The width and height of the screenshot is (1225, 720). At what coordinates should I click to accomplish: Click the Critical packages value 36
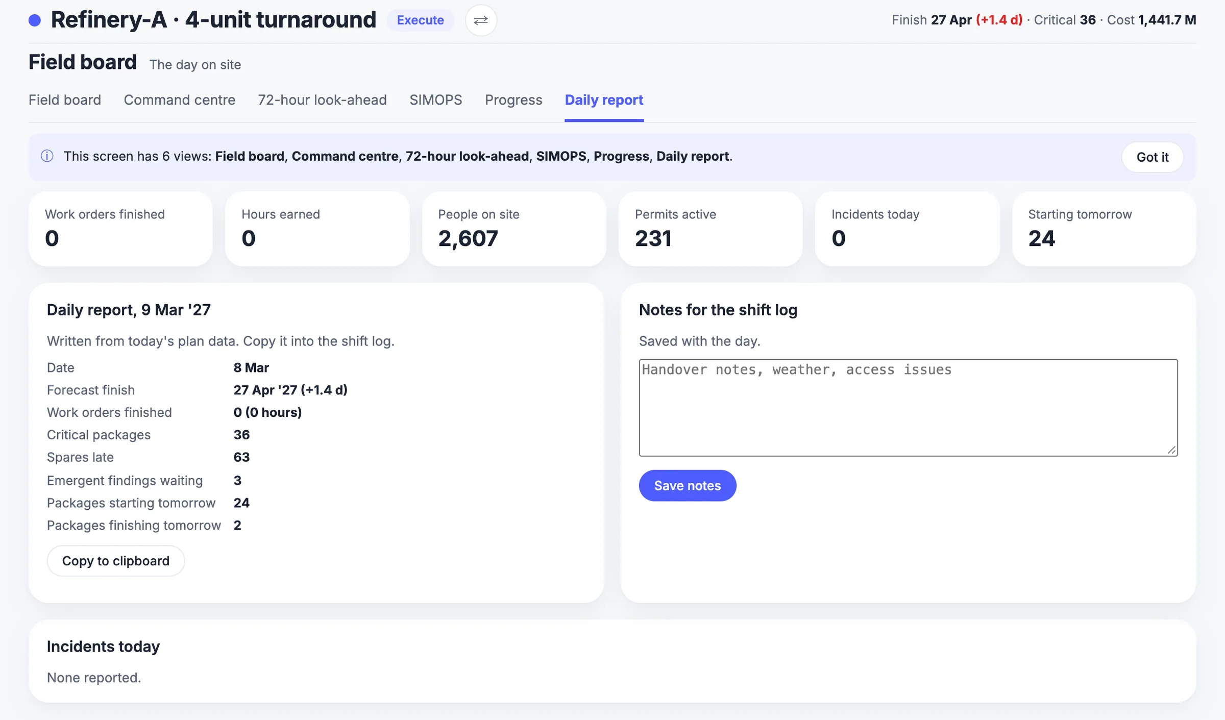(241, 435)
